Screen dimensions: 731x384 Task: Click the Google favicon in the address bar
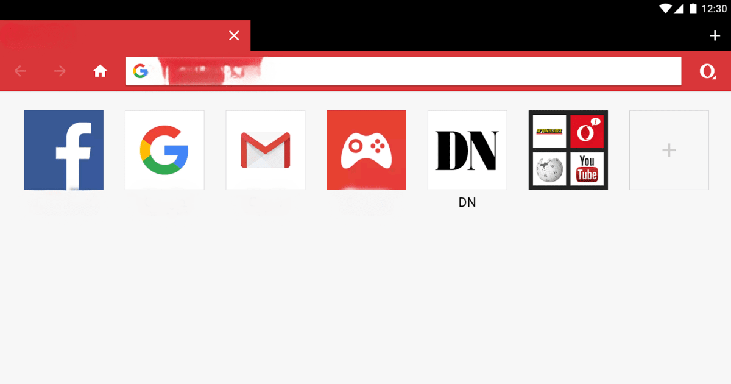pos(141,71)
